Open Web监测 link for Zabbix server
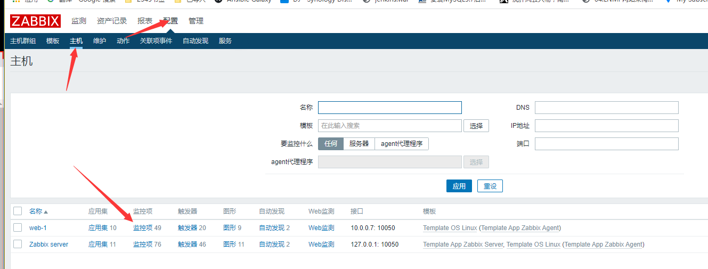The width and height of the screenshot is (708, 269). coord(321,244)
